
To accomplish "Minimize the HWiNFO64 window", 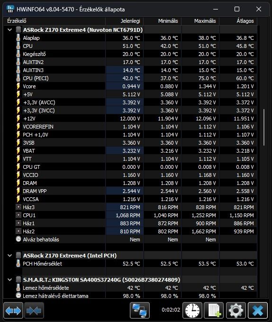I will click(216, 9).
